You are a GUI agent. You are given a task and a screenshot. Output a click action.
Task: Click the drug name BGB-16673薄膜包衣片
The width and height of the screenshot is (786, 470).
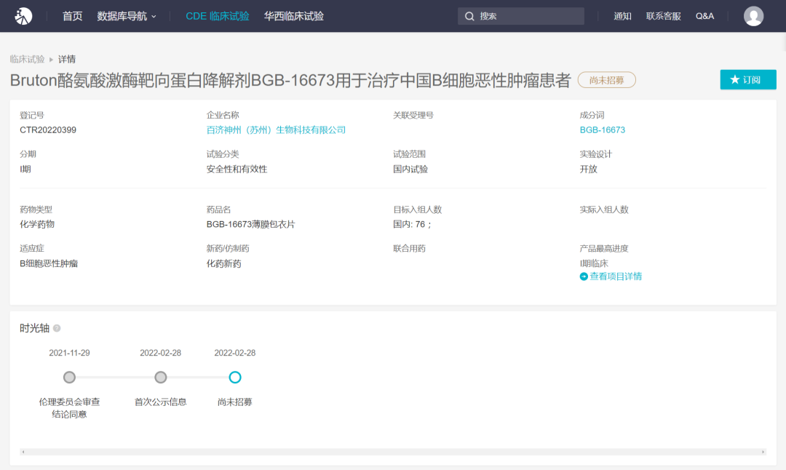point(250,225)
